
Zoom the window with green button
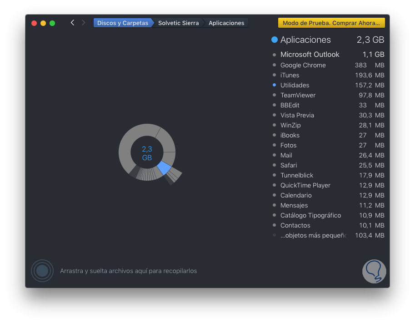(x=52, y=23)
